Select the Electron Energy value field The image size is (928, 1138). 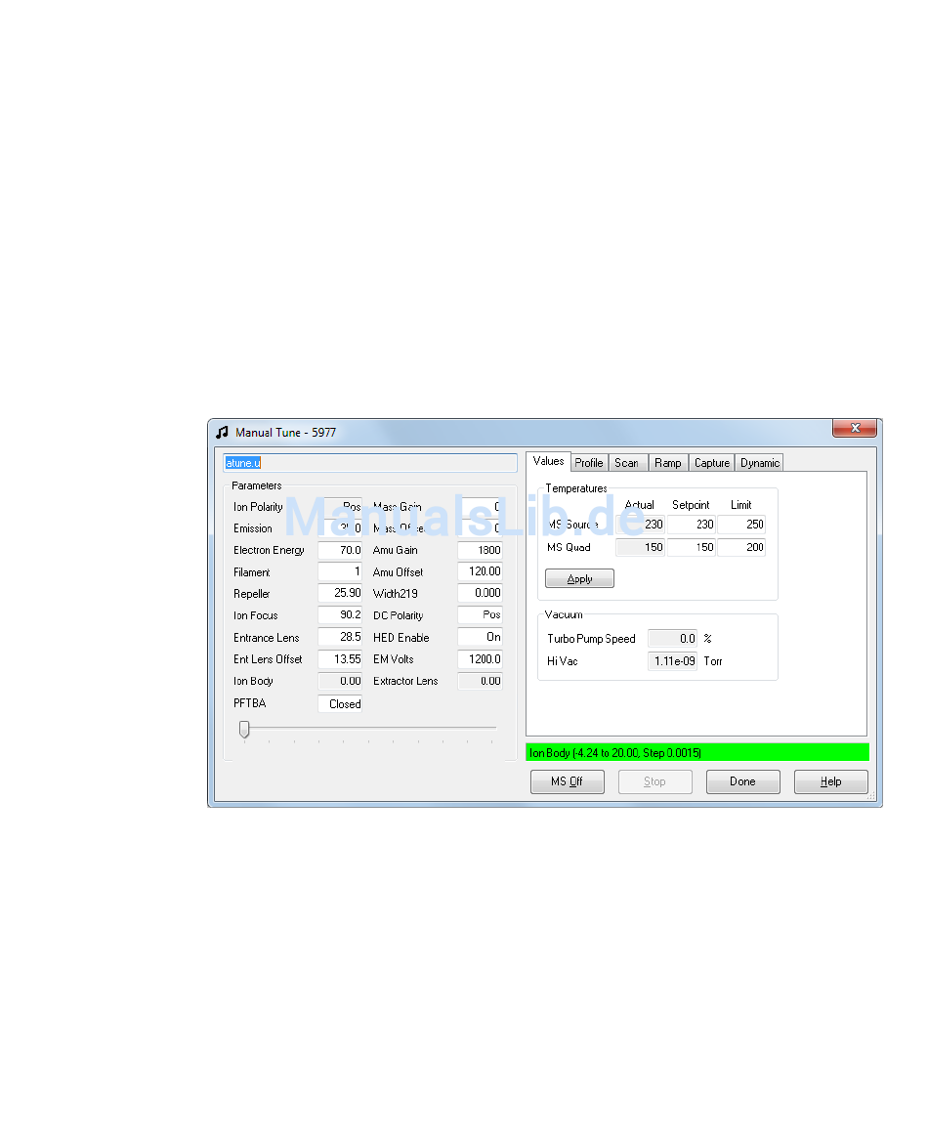tap(340, 550)
